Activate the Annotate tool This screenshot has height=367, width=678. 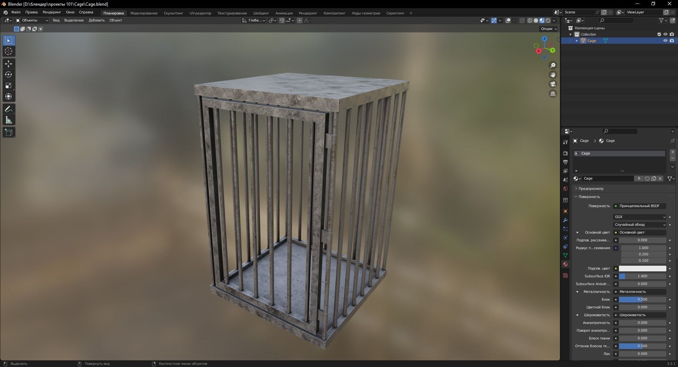(9, 109)
